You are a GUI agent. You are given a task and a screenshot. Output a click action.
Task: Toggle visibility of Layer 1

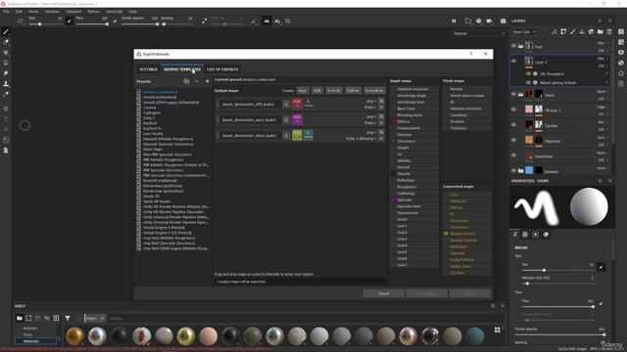coord(513,61)
